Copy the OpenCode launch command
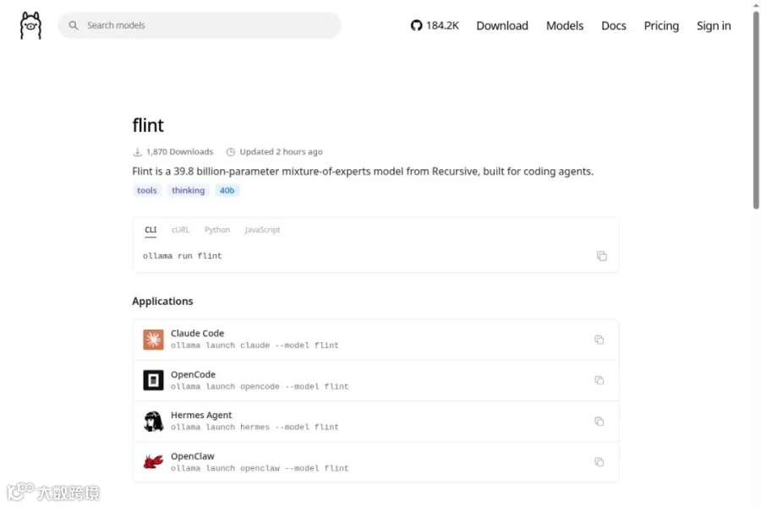This screenshot has height=507, width=761. 599,380
